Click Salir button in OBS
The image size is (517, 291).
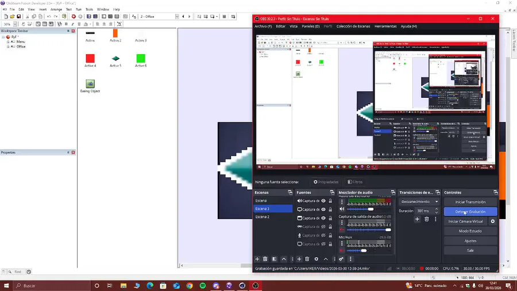click(x=470, y=250)
